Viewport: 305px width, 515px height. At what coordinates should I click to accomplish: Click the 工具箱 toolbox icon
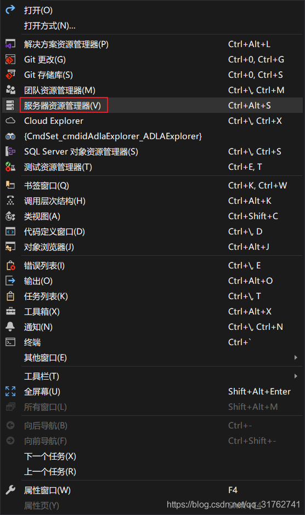[10, 311]
